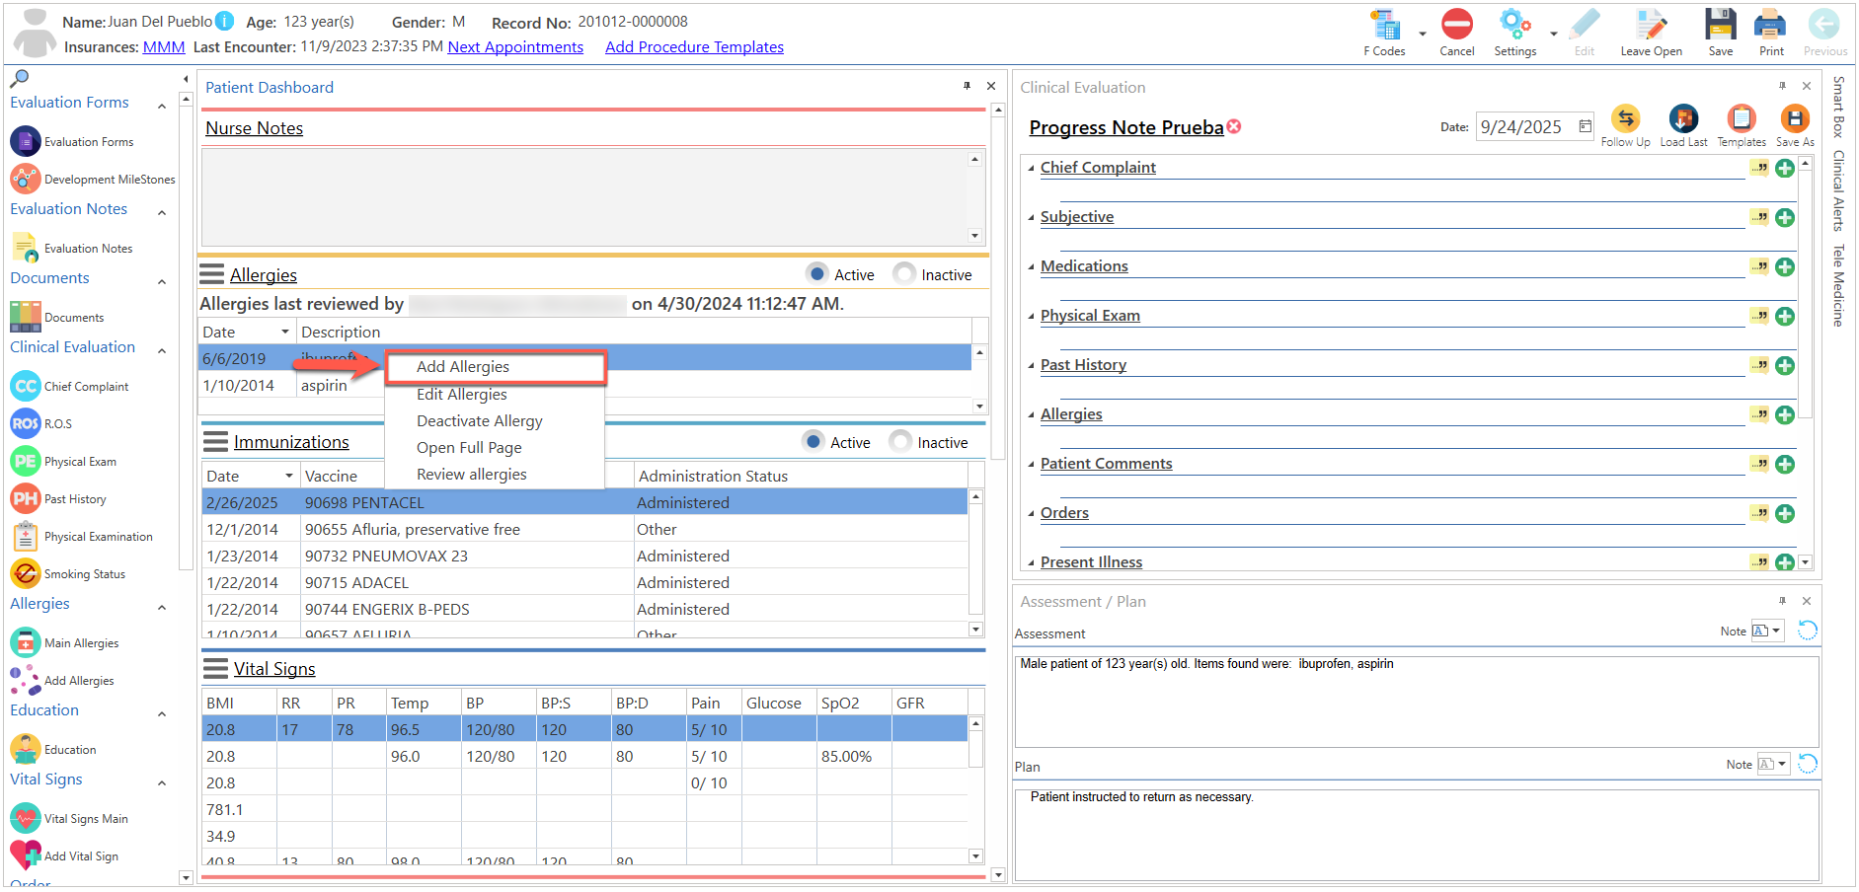Image resolution: width=1859 pixels, height=892 pixels.
Task: Click quote icon beside Medications section
Action: point(1759,266)
